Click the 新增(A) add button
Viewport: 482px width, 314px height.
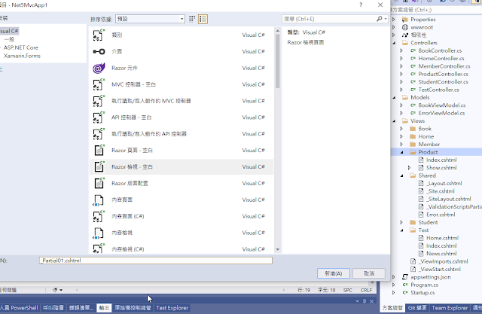334,273
